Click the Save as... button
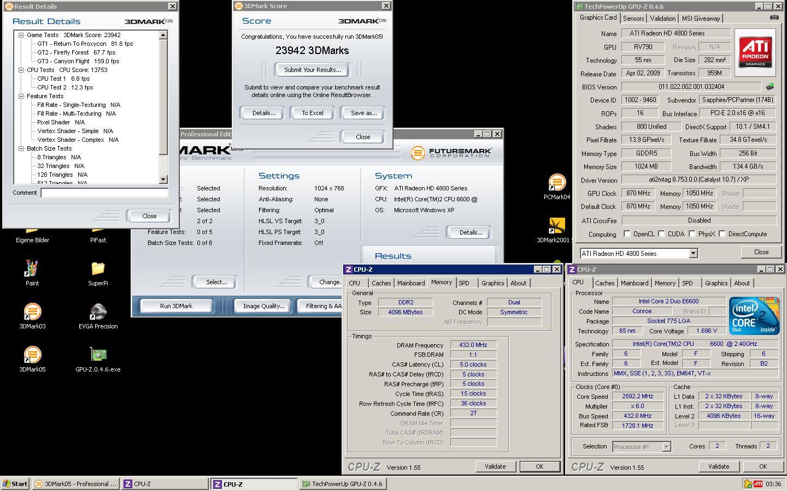This screenshot has width=787, height=491. pyautogui.click(x=363, y=113)
